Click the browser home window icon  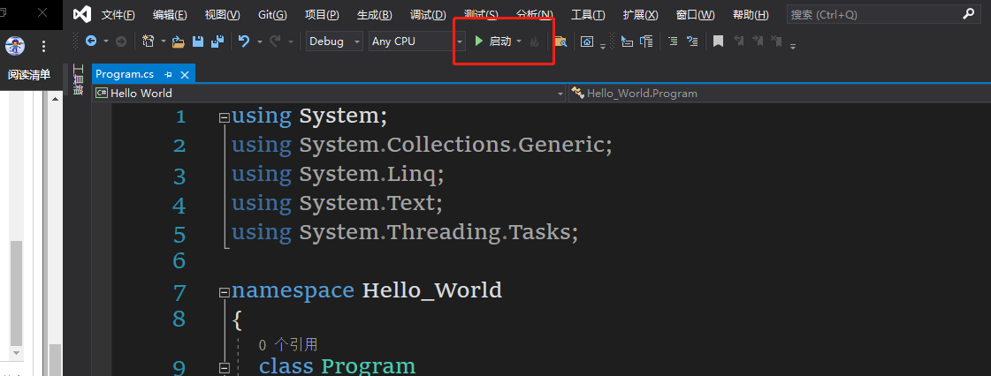[587, 41]
